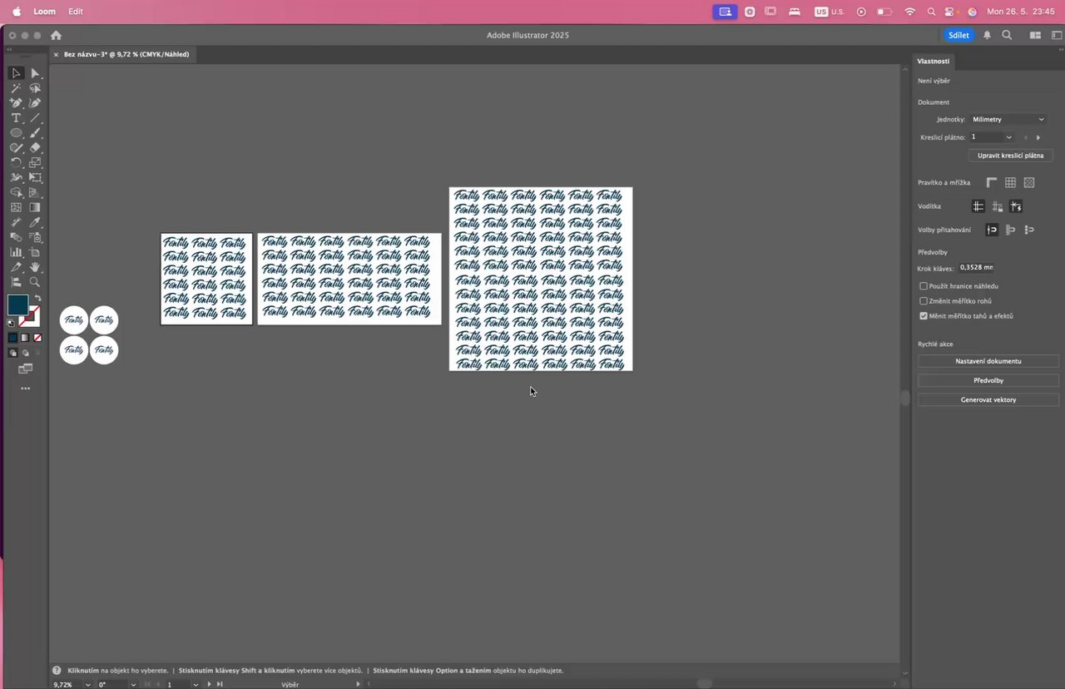Toggle lock guides icon
Viewport: 1065px width, 689px height.
(998, 206)
